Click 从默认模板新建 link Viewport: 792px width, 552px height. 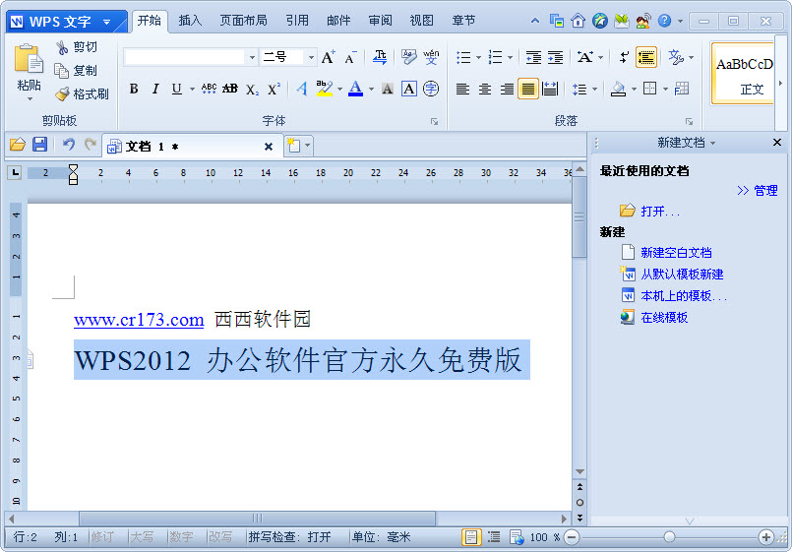682,275
